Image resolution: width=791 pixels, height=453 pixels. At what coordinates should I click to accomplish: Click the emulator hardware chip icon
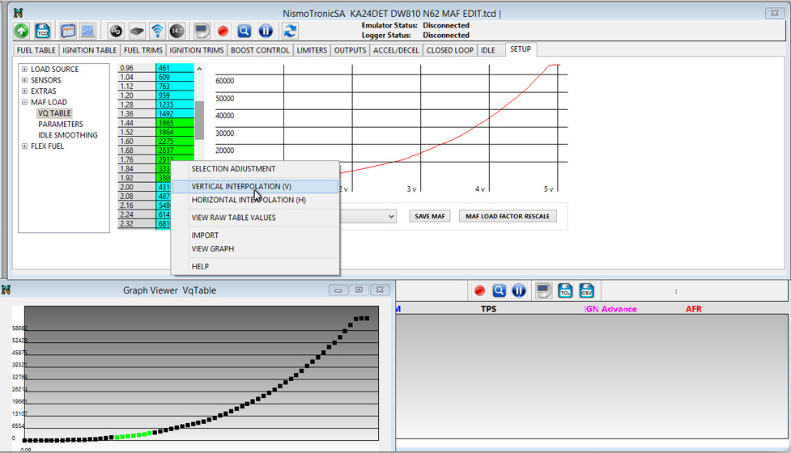point(137,32)
